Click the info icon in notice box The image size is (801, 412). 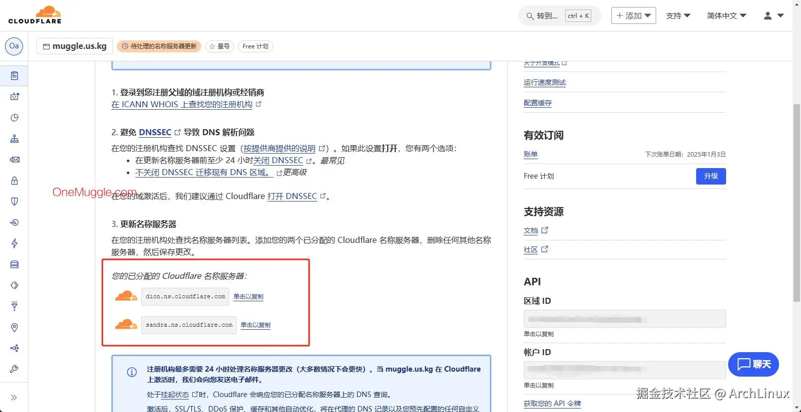coord(132,372)
